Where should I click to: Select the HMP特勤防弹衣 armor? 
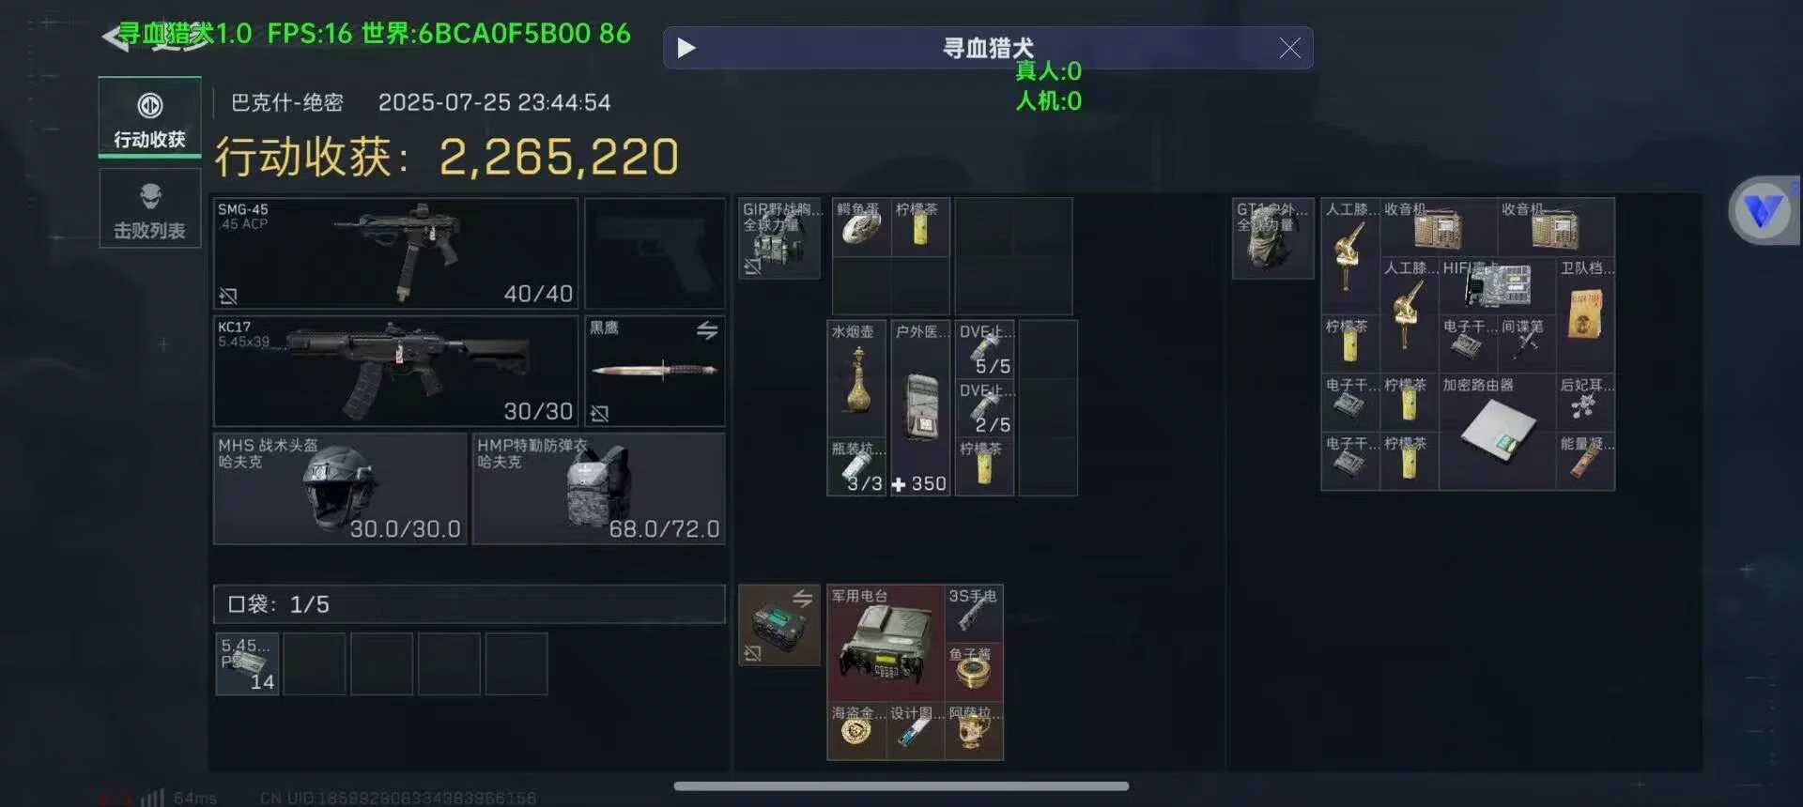(x=599, y=489)
